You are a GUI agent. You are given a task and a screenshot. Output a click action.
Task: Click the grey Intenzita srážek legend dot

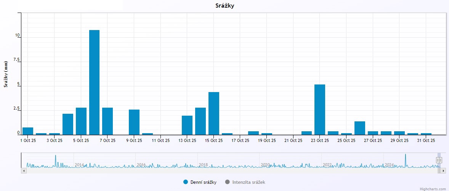pos(228,182)
